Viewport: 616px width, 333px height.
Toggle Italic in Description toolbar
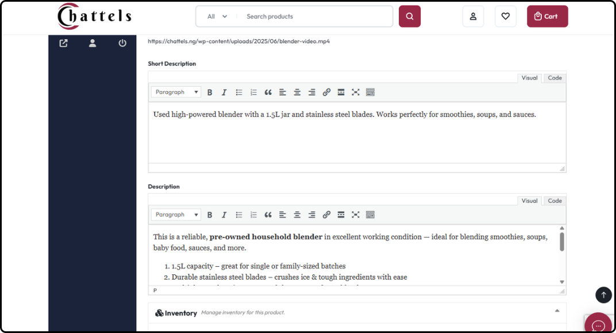click(224, 215)
